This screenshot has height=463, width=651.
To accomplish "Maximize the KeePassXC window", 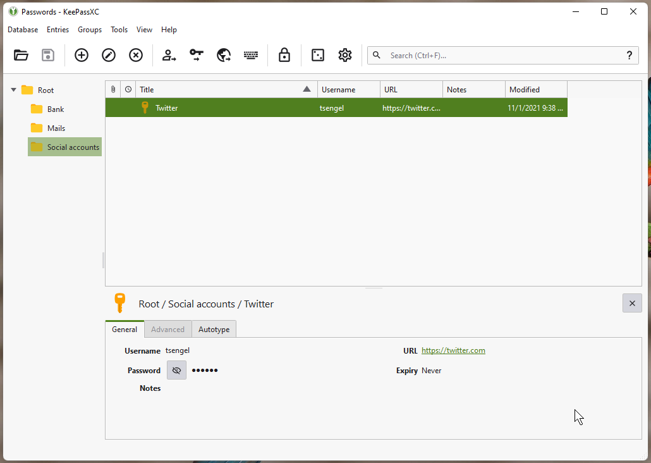I will [604, 11].
